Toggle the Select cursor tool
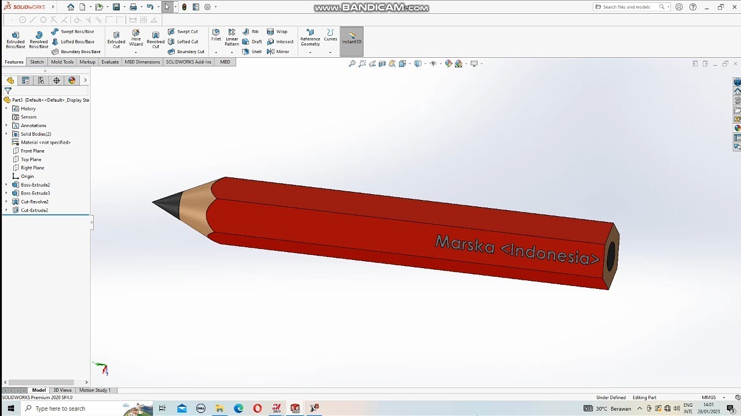 pyautogui.click(x=167, y=7)
